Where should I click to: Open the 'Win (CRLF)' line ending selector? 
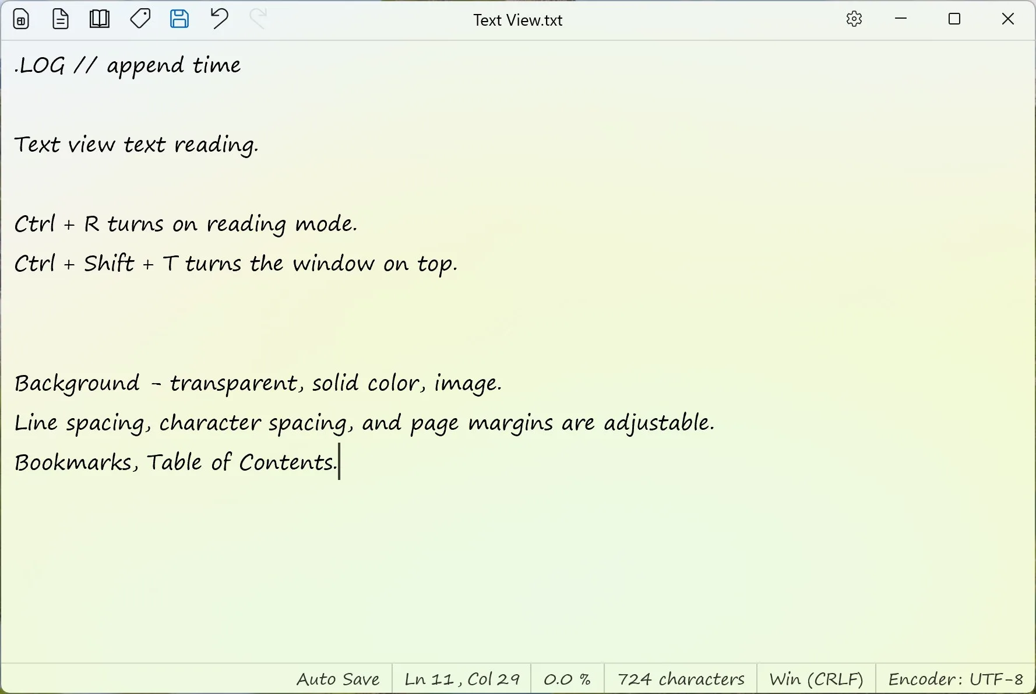point(816,679)
